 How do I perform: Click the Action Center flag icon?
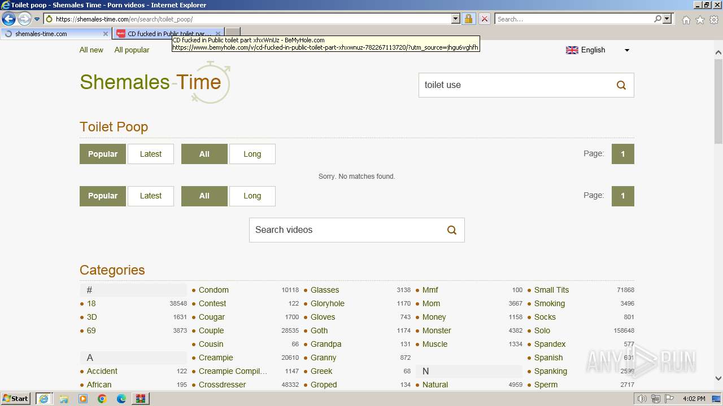[669, 399]
